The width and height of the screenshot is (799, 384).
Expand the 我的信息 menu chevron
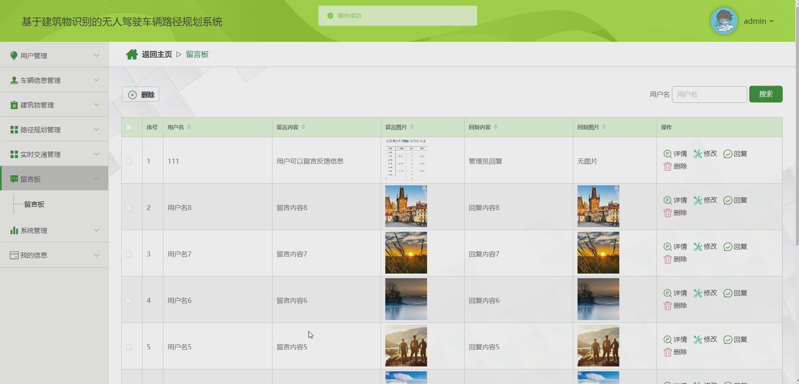pos(97,255)
